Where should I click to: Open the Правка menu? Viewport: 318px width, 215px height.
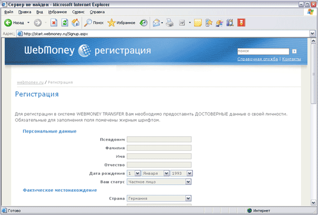25,12
